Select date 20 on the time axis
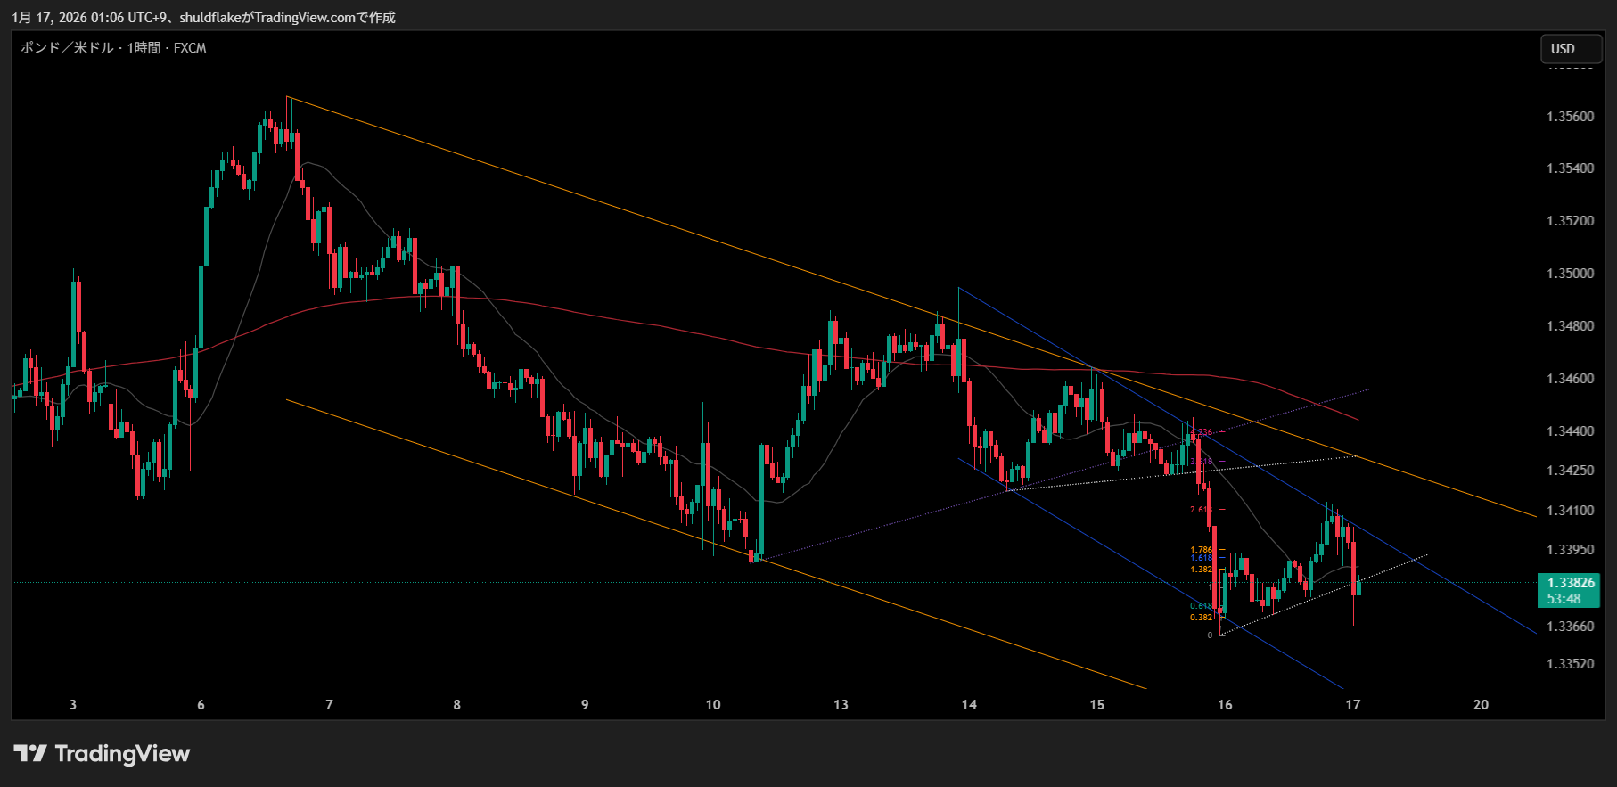The image size is (1617, 787). point(1481,705)
